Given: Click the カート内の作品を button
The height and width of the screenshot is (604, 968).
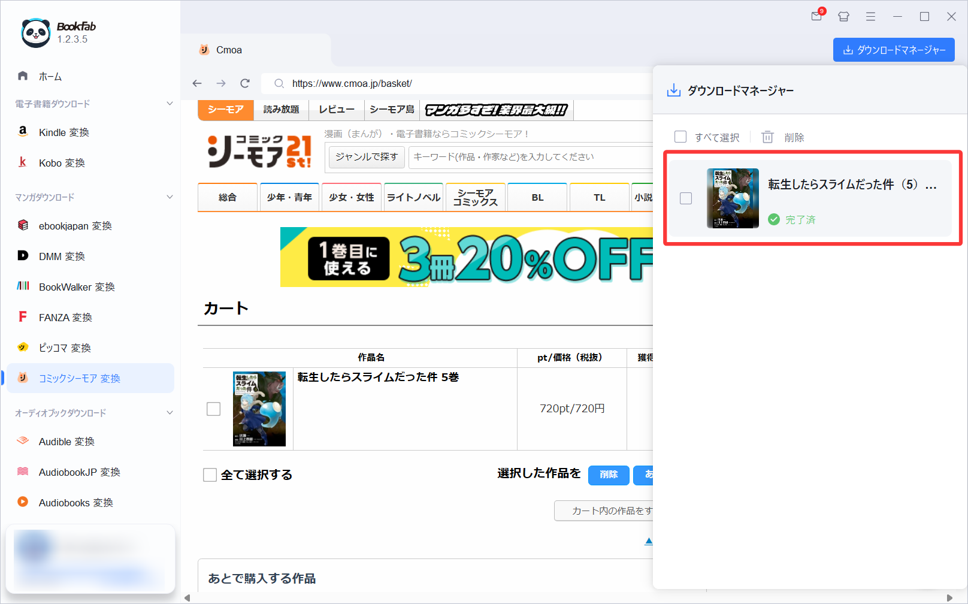Looking at the screenshot, I should (x=604, y=511).
